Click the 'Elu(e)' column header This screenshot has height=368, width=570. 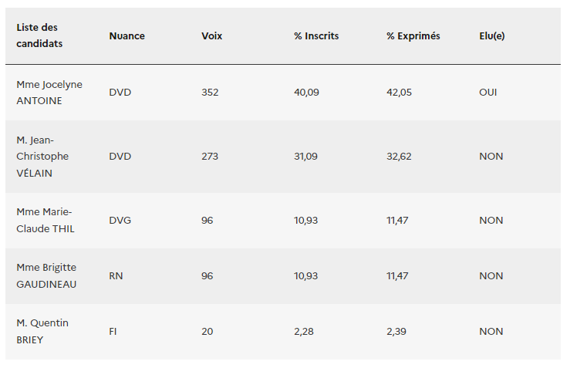click(x=492, y=35)
